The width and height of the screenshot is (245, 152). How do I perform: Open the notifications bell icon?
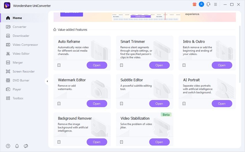point(17,146)
